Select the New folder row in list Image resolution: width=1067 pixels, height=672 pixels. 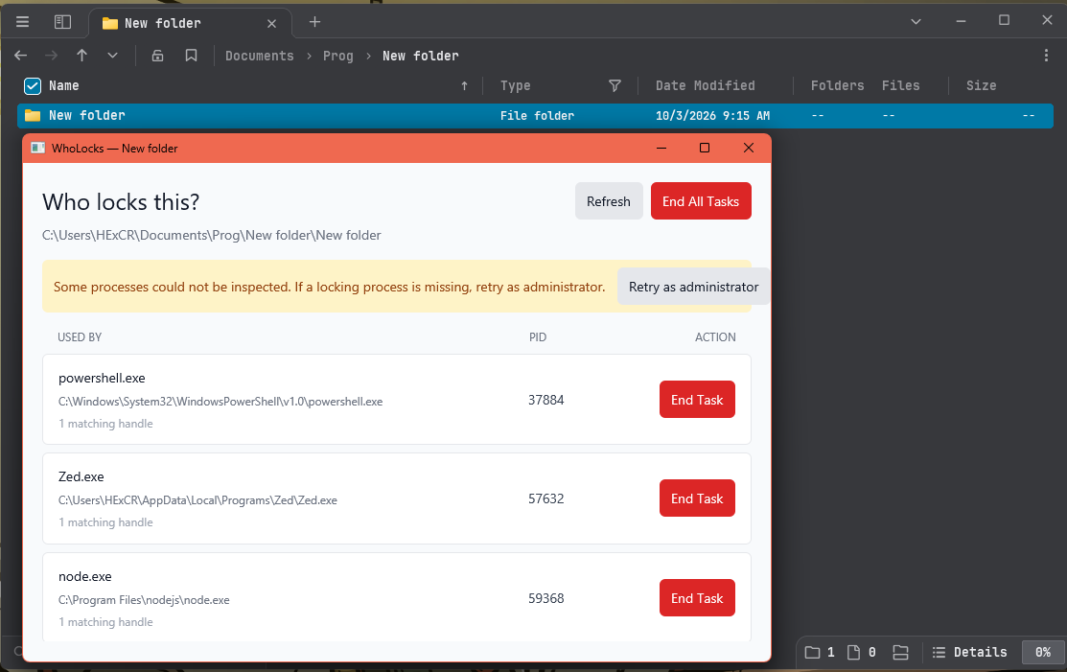[x=535, y=116]
